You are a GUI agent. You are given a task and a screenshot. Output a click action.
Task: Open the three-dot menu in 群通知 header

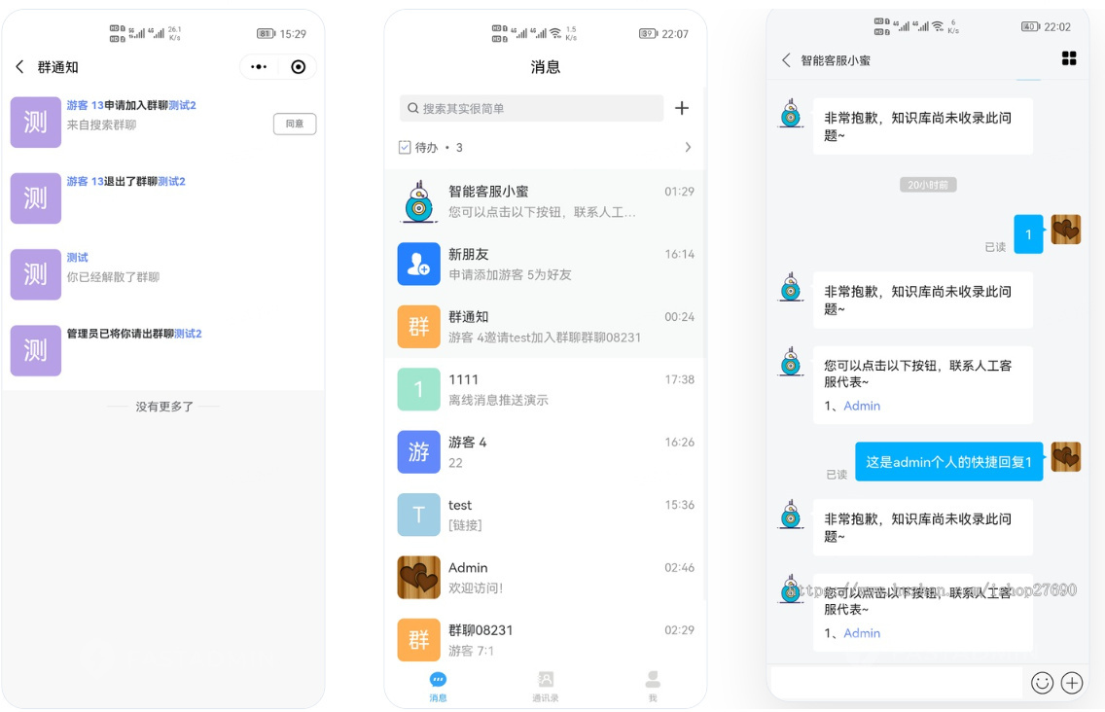pyautogui.click(x=259, y=67)
